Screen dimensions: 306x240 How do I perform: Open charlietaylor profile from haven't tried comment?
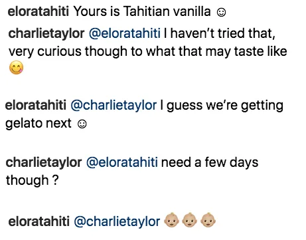click(x=46, y=33)
